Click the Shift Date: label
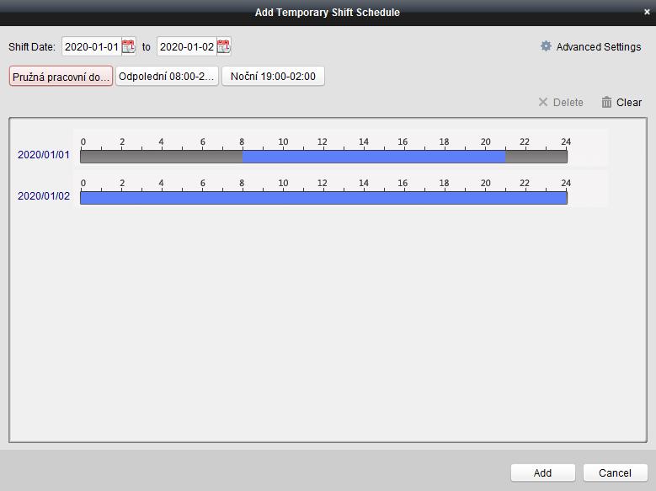656x491 pixels. (x=32, y=47)
